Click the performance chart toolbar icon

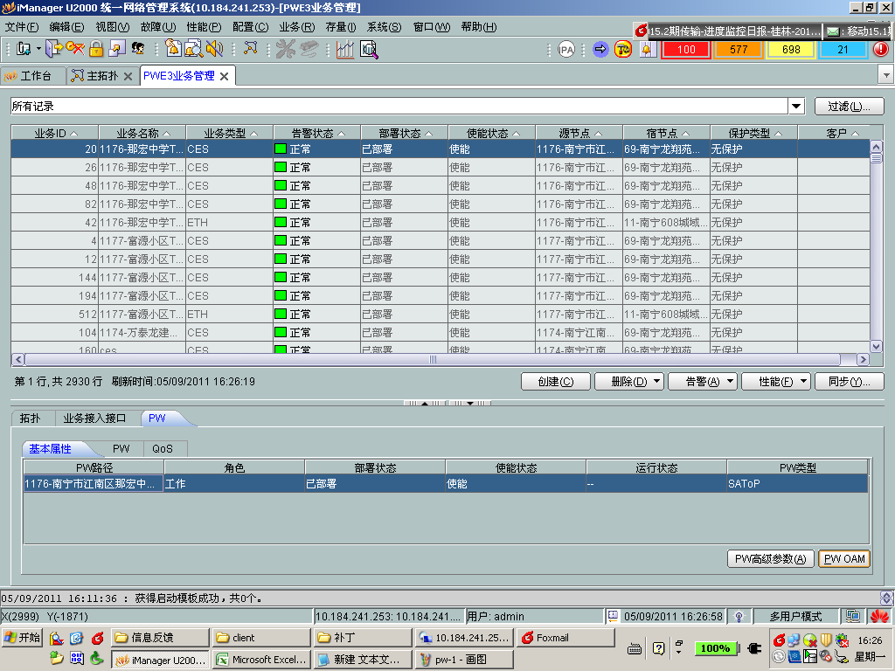pos(345,49)
